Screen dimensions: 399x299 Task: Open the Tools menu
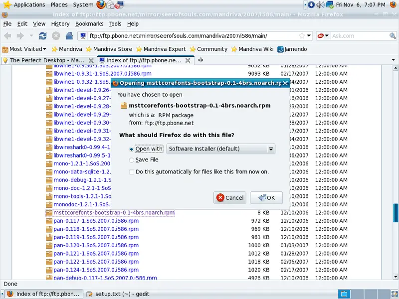(115, 24)
